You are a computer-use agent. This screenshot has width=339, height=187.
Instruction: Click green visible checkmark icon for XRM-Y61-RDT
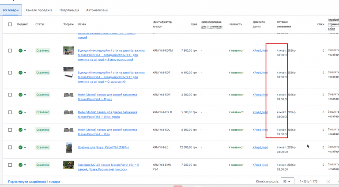20,73
